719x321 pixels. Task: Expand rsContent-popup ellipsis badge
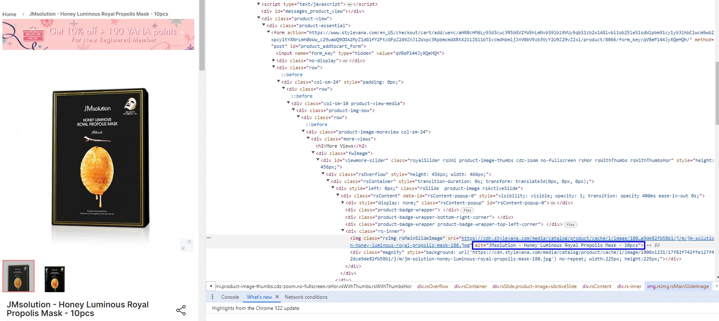pos(553,203)
